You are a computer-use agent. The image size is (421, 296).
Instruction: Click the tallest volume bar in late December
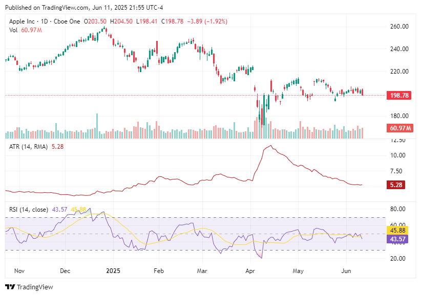[97, 126]
